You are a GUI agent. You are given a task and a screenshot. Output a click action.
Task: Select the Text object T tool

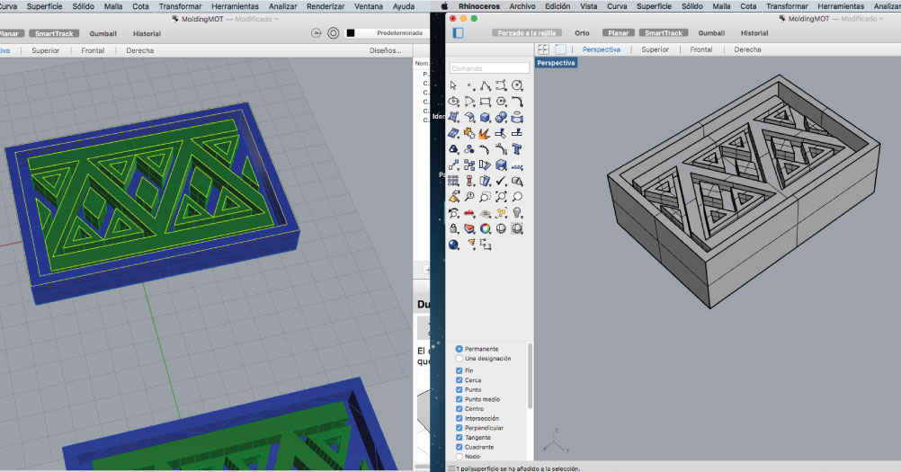(x=517, y=149)
